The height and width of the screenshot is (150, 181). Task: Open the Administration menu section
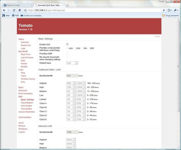(x=25, y=117)
